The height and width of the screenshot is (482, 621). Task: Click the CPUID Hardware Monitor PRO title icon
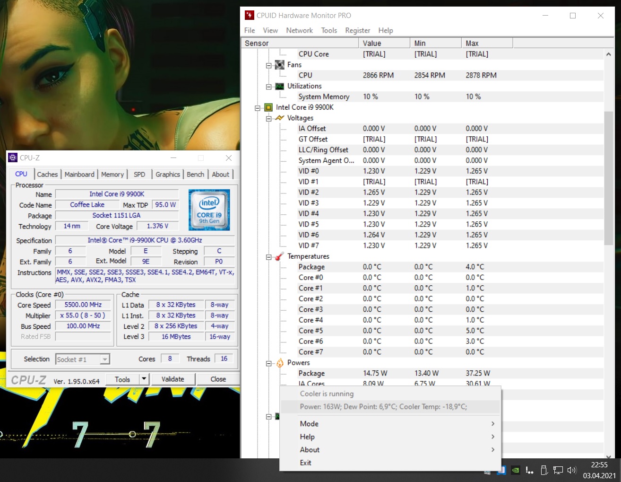coord(249,15)
